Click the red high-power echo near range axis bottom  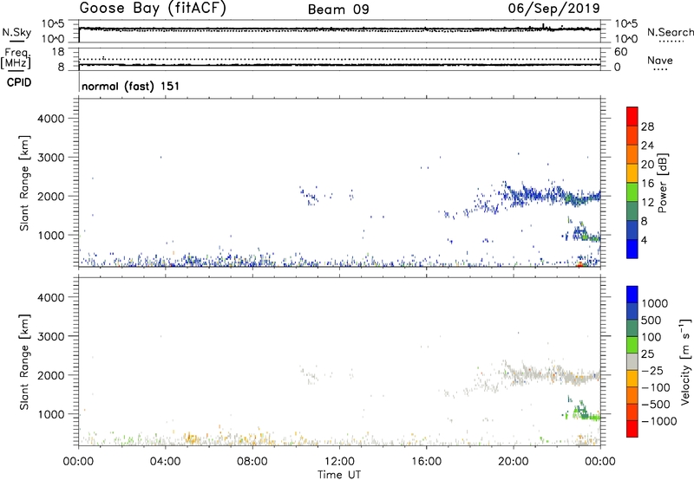point(579,264)
